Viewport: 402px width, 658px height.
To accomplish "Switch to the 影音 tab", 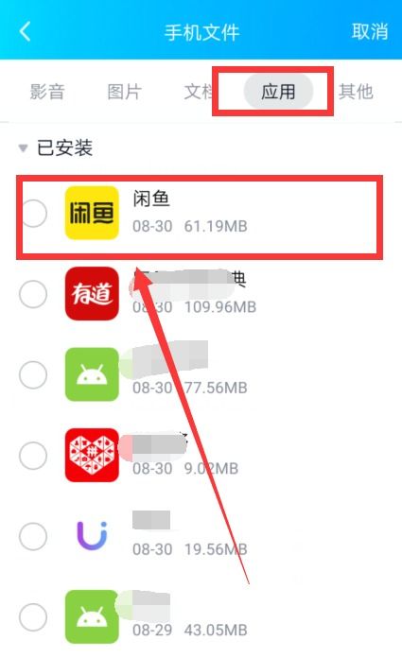I will (47, 92).
